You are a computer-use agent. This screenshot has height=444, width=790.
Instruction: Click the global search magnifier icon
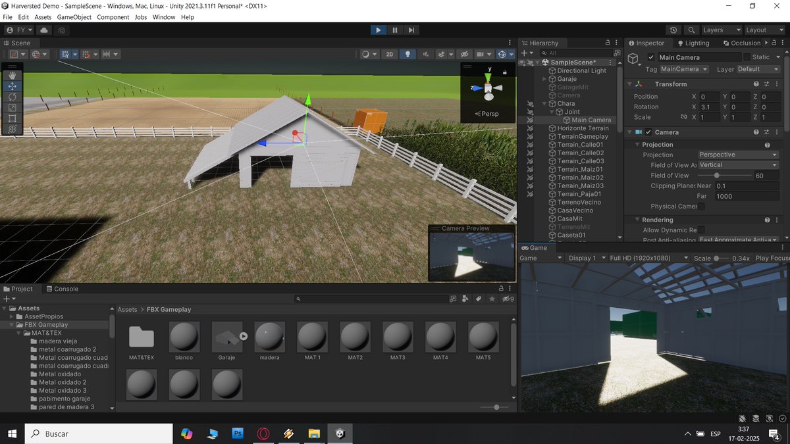(691, 30)
